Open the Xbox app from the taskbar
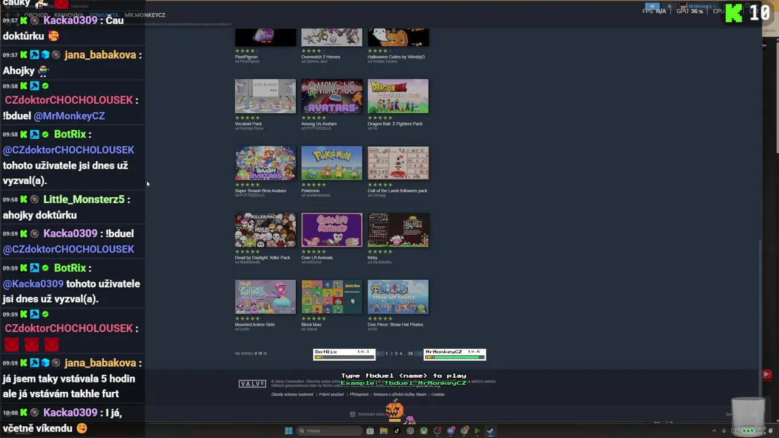Image resolution: width=779 pixels, height=438 pixels. pyautogui.click(x=424, y=431)
